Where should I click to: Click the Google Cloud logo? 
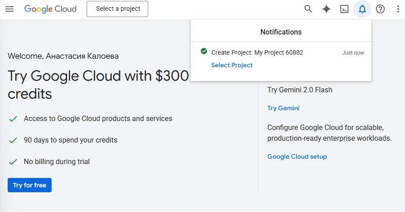pyautogui.click(x=50, y=9)
